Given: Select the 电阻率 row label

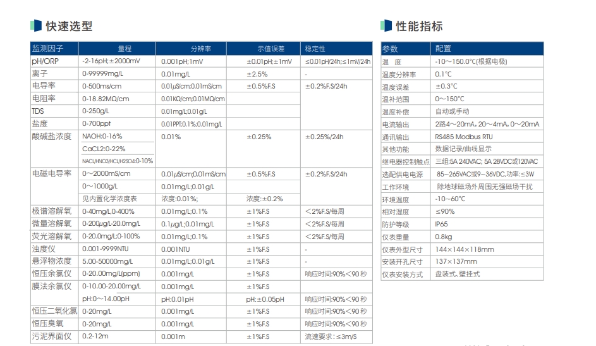Looking at the screenshot, I should [44, 99].
